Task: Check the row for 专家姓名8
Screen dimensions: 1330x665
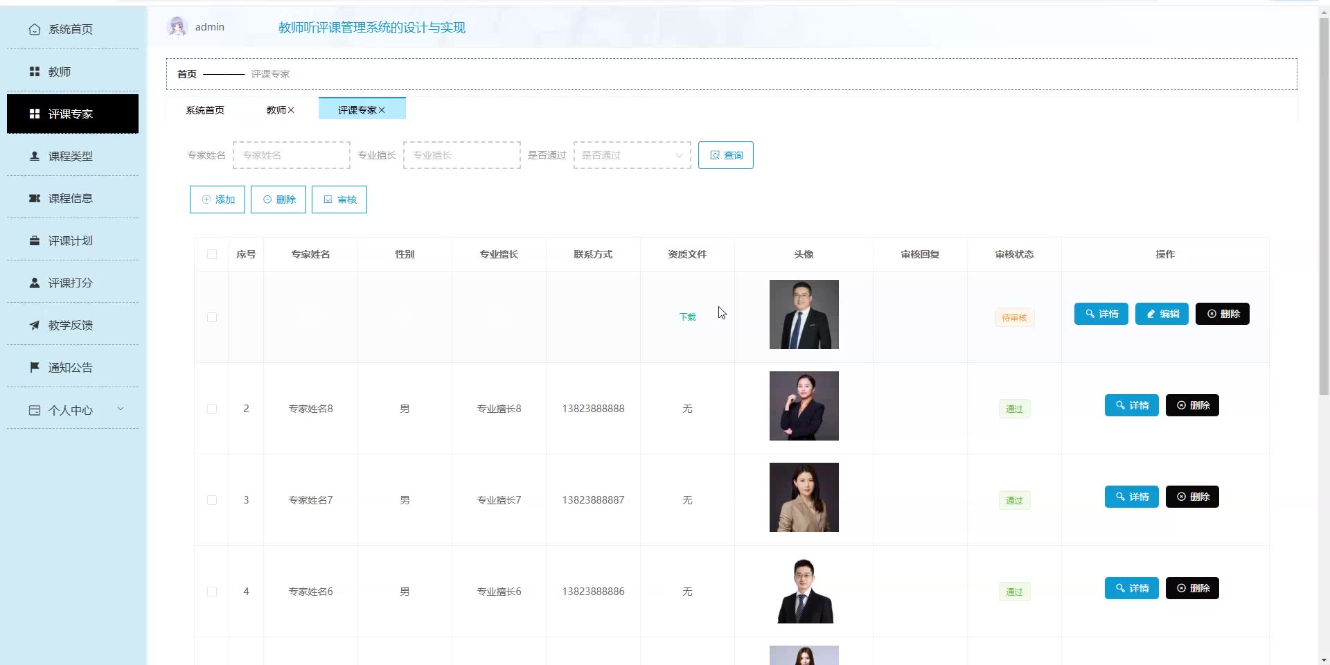Action: click(x=212, y=409)
